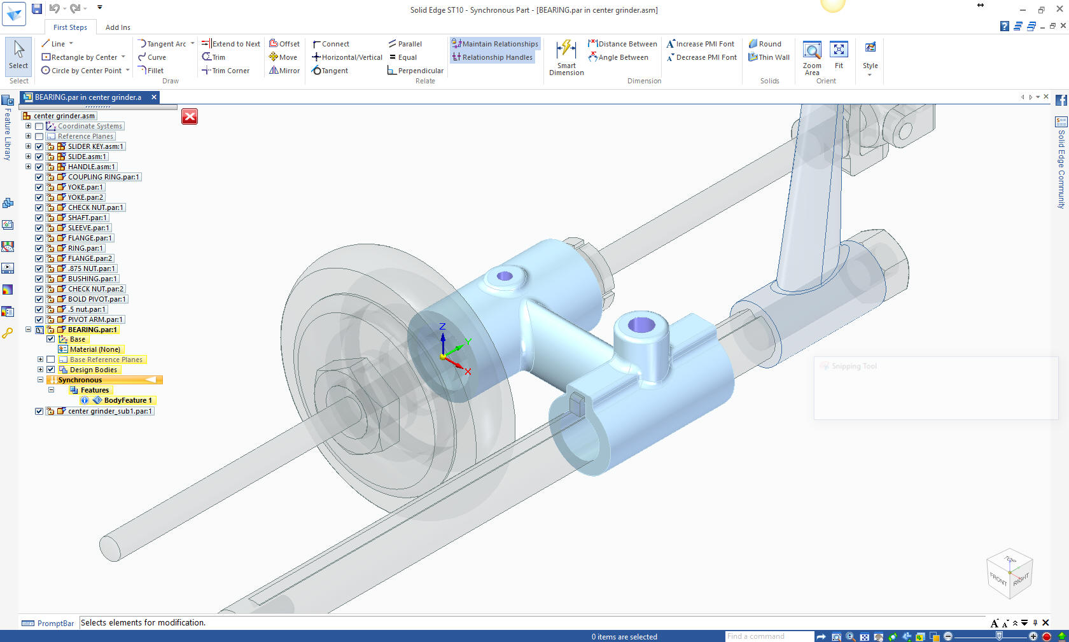Open Customize Quick Access dropdown
The width and height of the screenshot is (1069, 642).
99,8
